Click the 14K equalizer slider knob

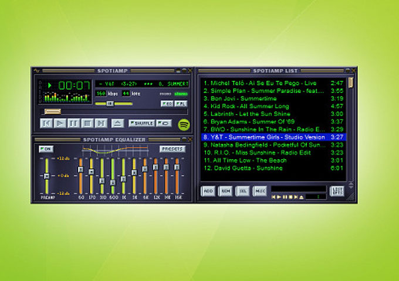click(166, 167)
